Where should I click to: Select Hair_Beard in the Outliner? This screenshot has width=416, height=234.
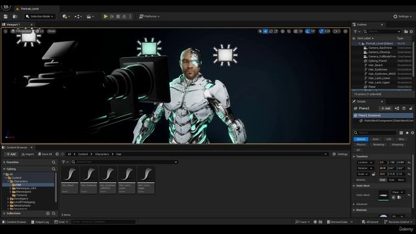(x=376, y=65)
